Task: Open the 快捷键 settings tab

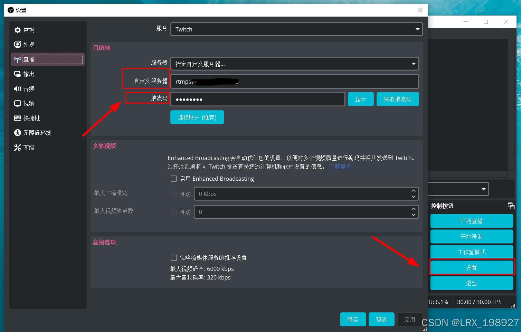Action: tap(48, 118)
